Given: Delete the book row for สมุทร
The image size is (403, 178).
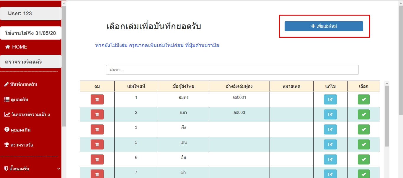Looking at the screenshot, I should click(97, 99).
